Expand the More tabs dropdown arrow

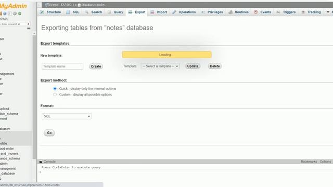point(328,12)
